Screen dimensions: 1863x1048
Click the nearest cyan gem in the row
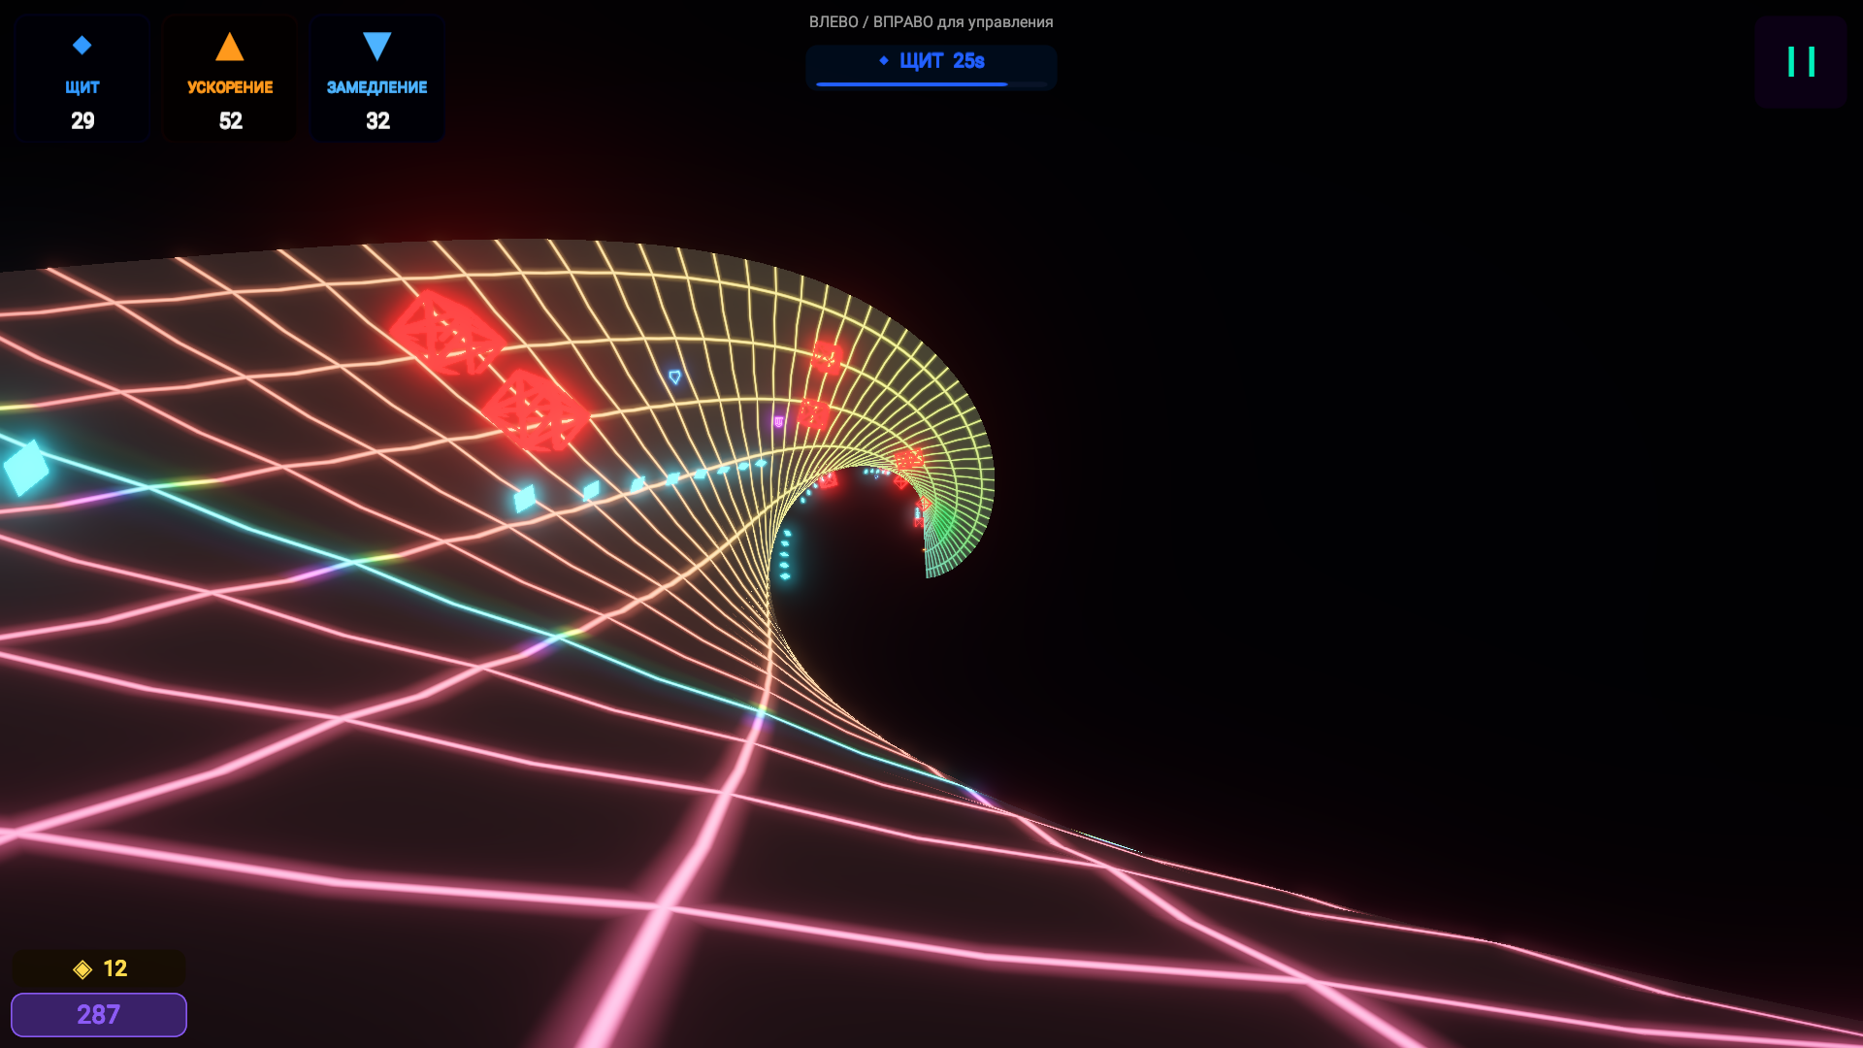click(x=524, y=498)
